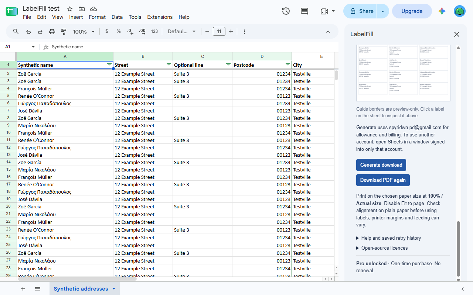
Task: Open the Gemini sparkle assistant
Action: click(442, 11)
